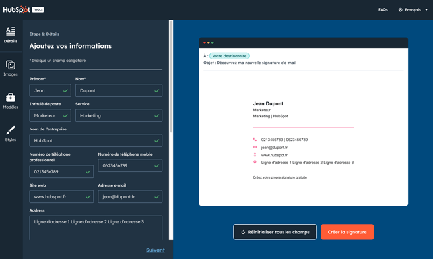
Task: Click jean@dupont.fr in the signature preview
Action: click(x=274, y=147)
